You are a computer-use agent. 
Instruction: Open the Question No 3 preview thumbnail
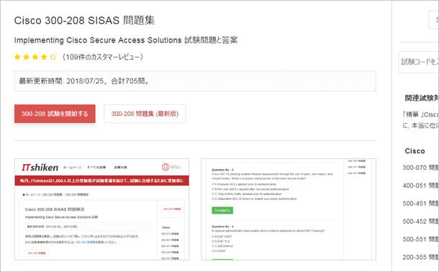[289, 209]
